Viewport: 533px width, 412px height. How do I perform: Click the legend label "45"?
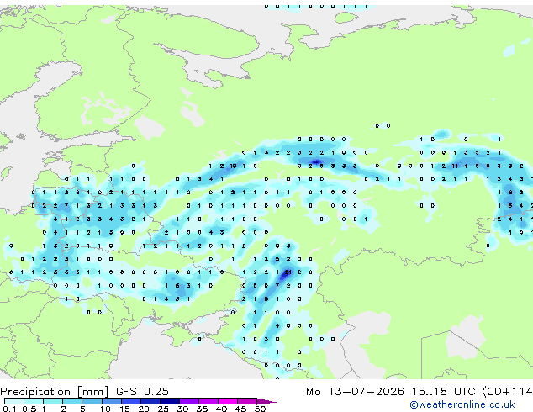pos(240,409)
